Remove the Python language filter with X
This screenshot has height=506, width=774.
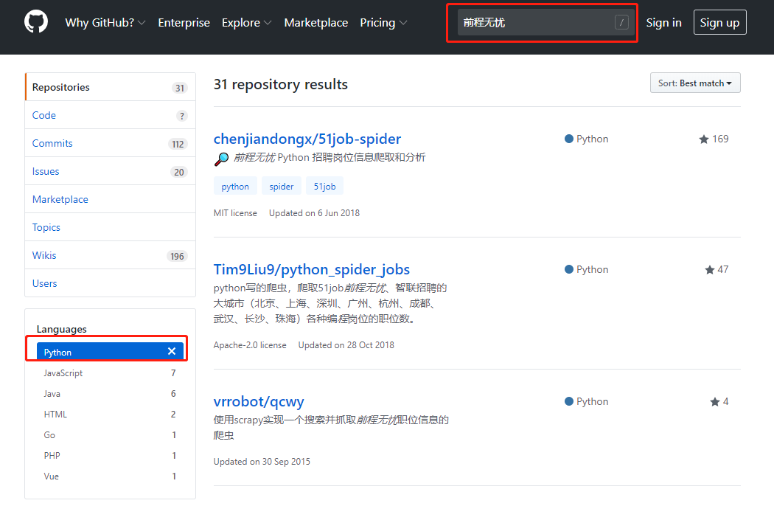(172, 351)
